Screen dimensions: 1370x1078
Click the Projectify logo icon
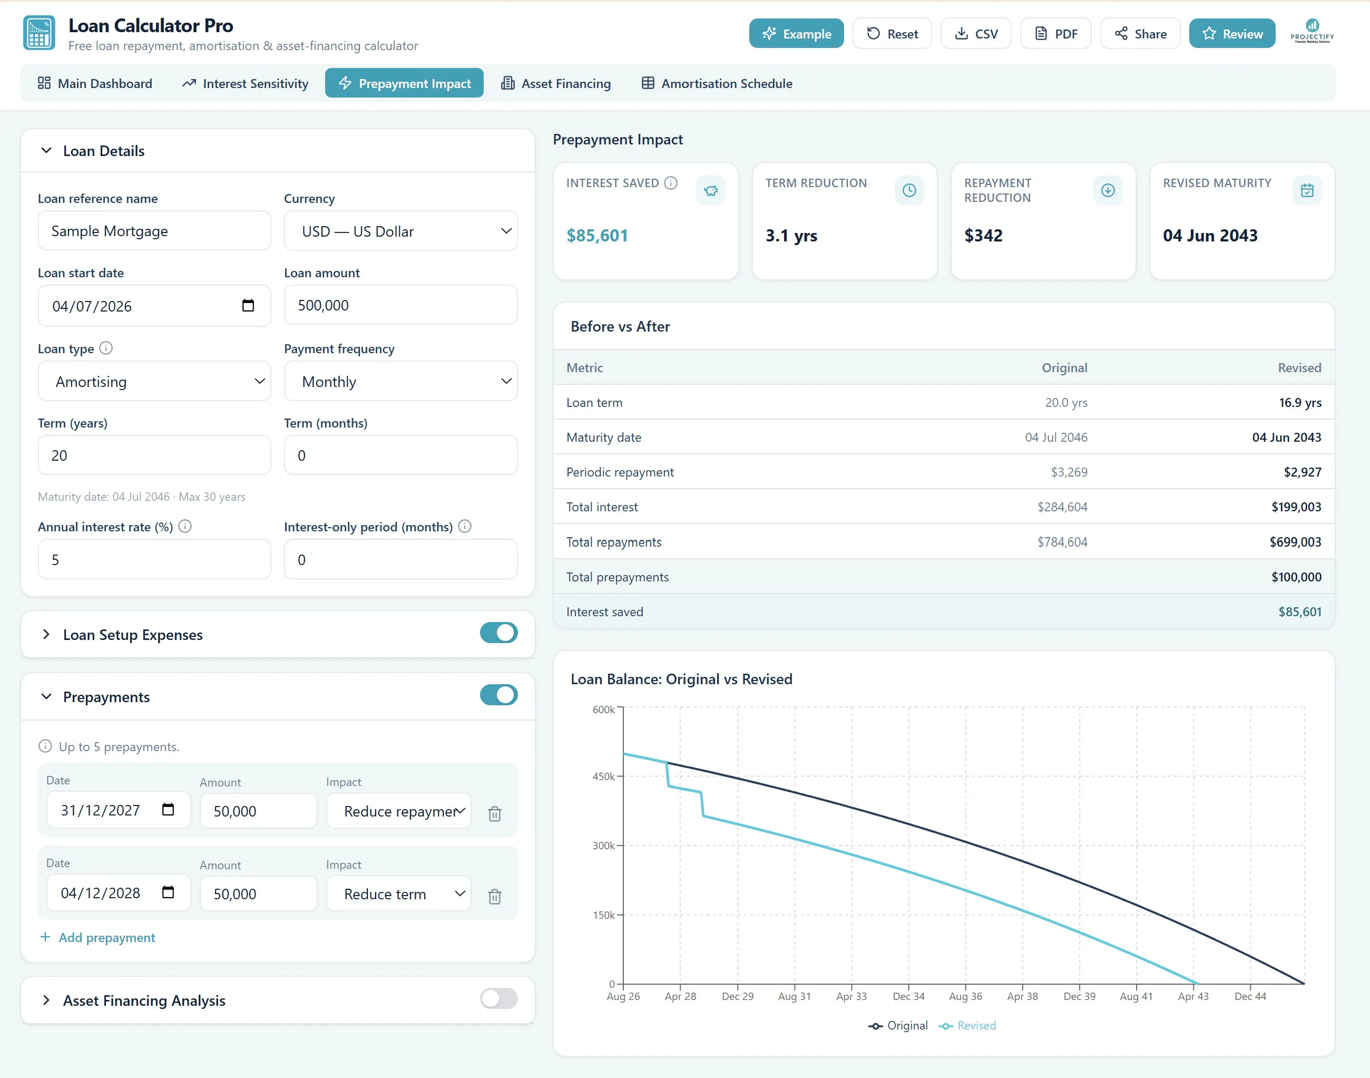[x=1312, y=30]
